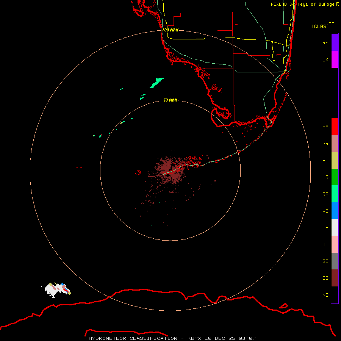Click the GR legend label
341x341 pixels.
tap(325, 144)
